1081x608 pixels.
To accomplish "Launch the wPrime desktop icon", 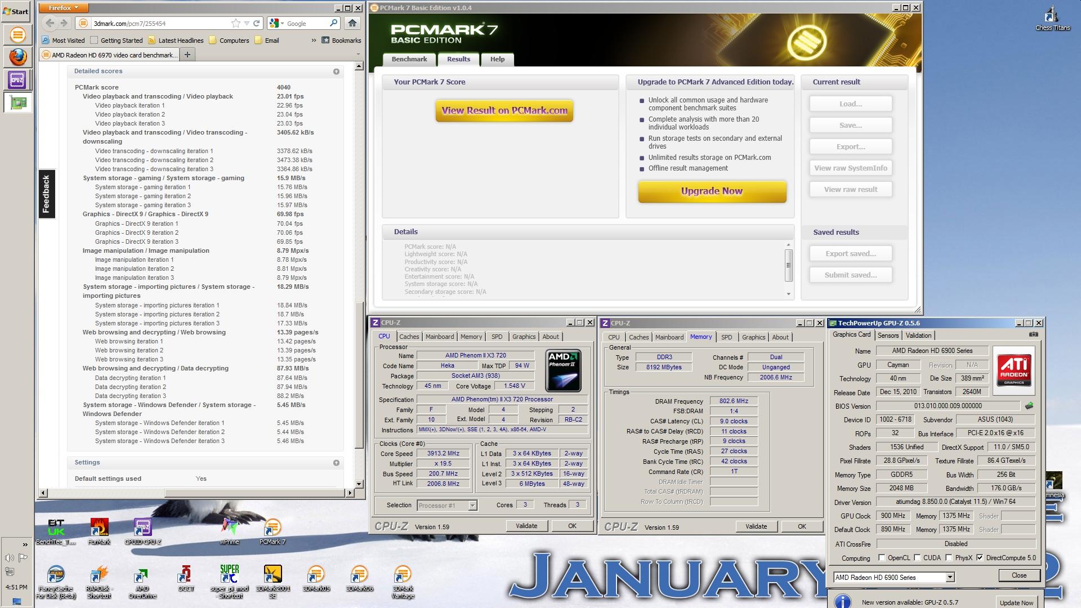I will 229,531.
